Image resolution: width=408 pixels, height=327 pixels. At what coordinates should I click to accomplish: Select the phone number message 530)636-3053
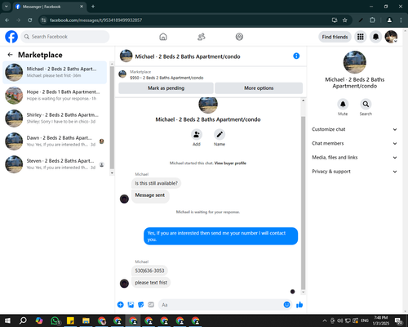pyautogui.click(x=149, y=271)
